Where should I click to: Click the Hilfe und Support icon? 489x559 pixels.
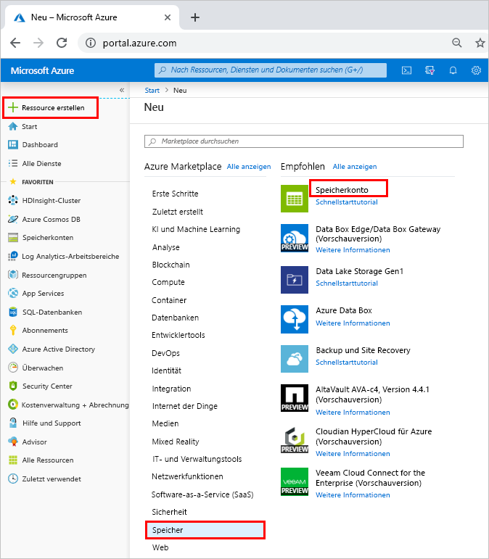click(13, 423)
